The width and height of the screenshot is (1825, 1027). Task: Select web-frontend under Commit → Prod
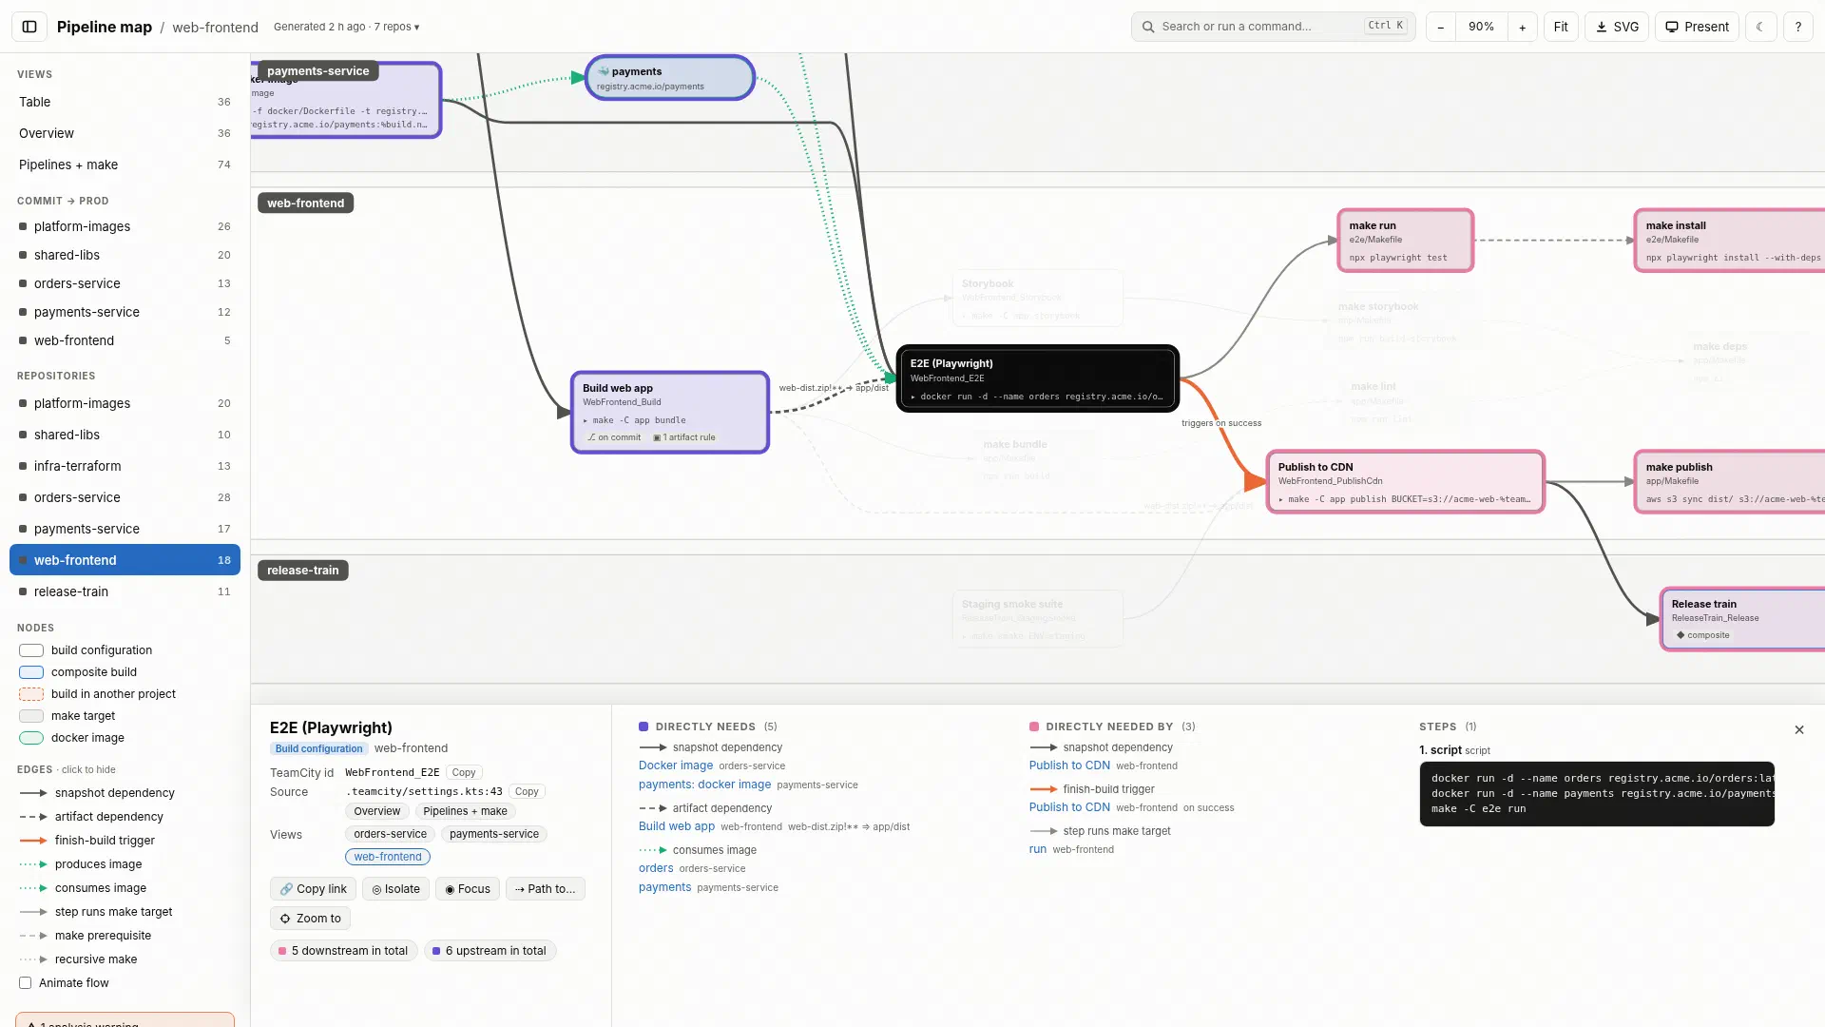pos(125,340)
